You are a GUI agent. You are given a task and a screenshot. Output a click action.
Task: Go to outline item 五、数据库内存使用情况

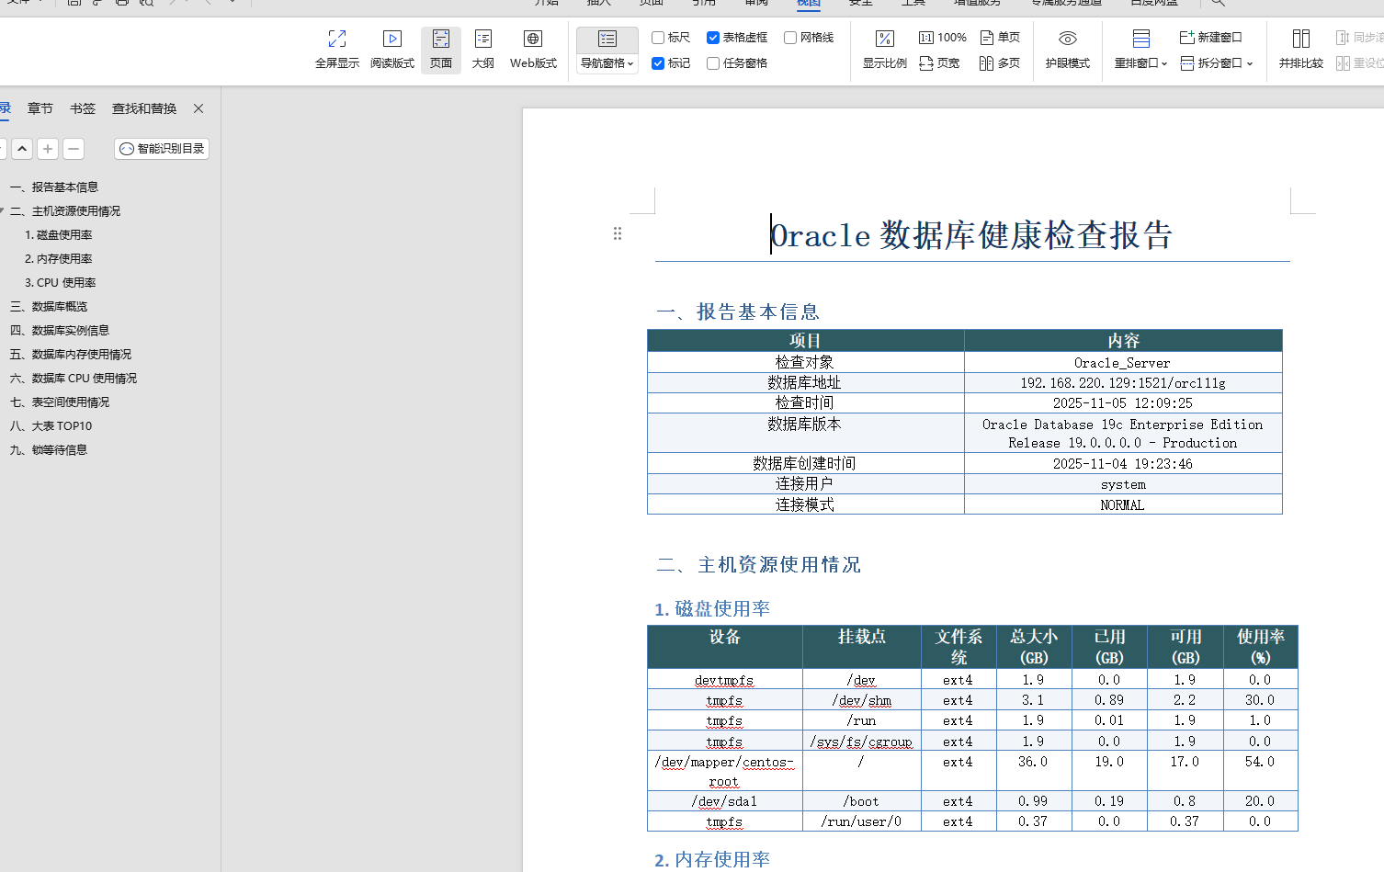[x=71, y=355]
